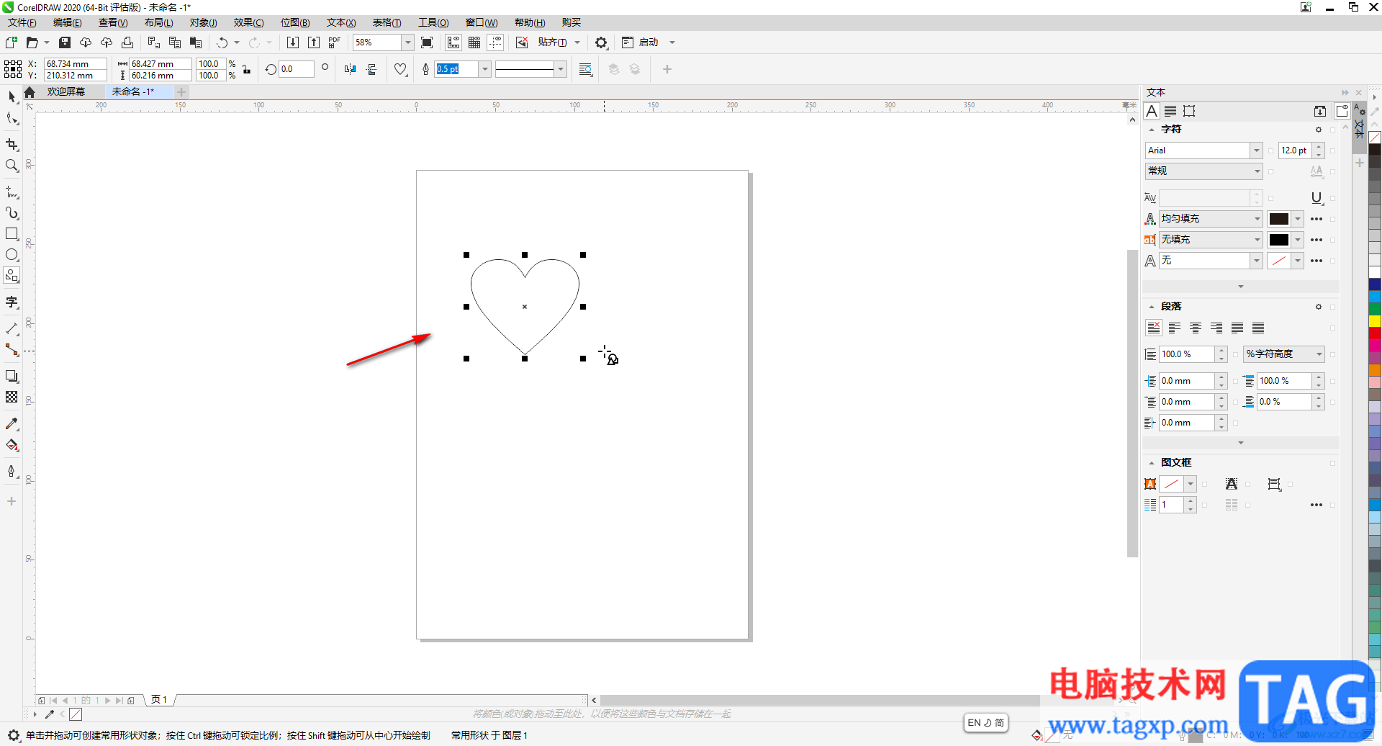The height and width of the screenshot is (746, 1382).
Task: Toggle force justify paragraph alignment
Action: coord(1258,328)
